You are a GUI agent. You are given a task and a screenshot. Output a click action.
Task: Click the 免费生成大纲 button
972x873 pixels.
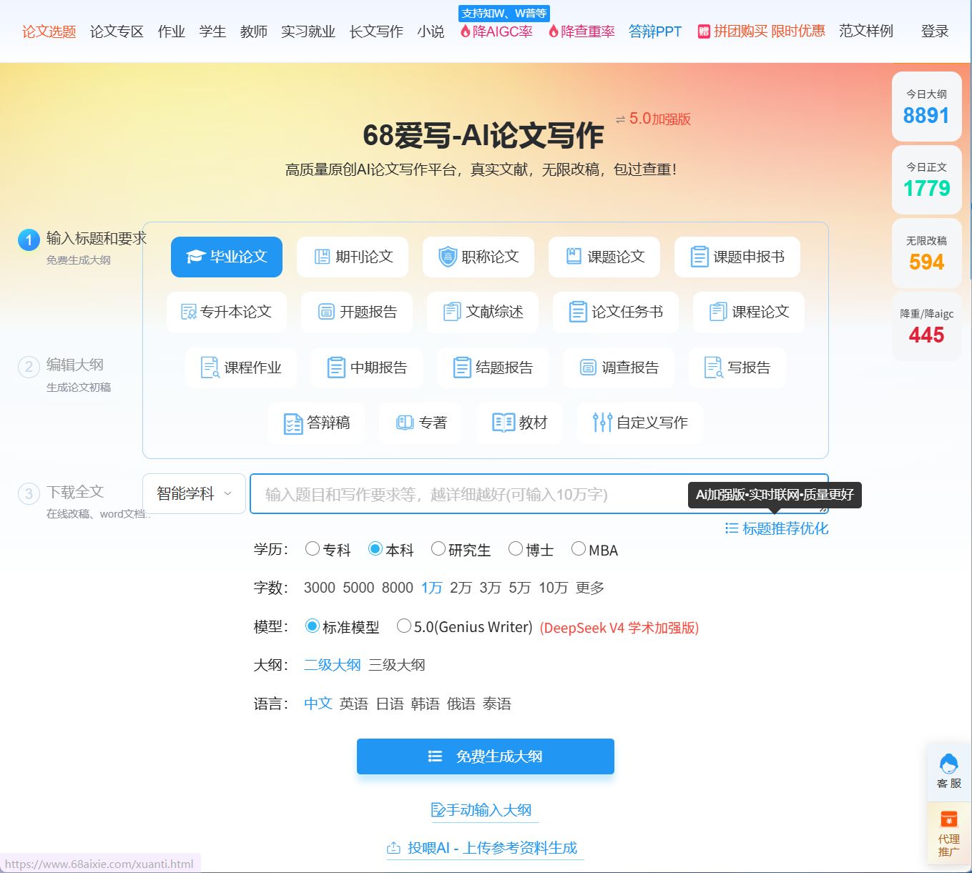pos(486,756)
